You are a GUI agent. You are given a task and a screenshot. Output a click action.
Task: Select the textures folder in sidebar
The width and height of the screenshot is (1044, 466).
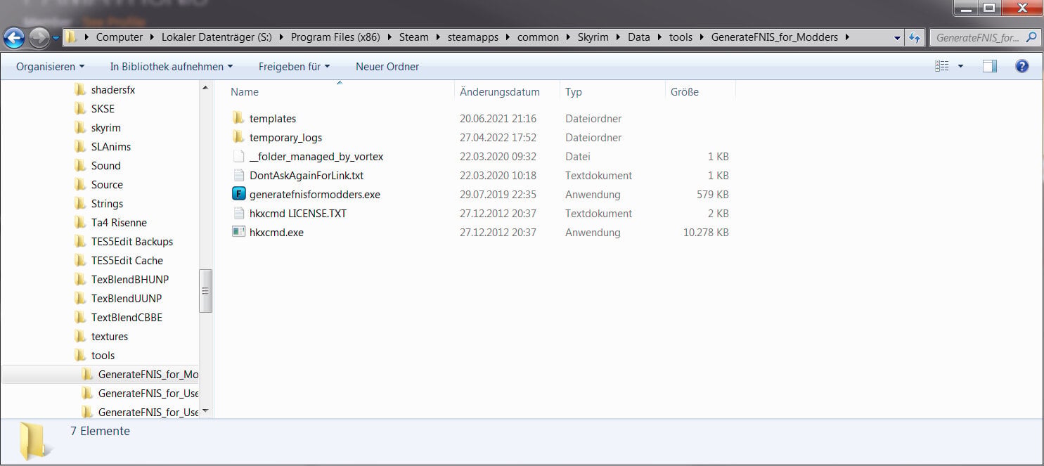coord(101,336)
